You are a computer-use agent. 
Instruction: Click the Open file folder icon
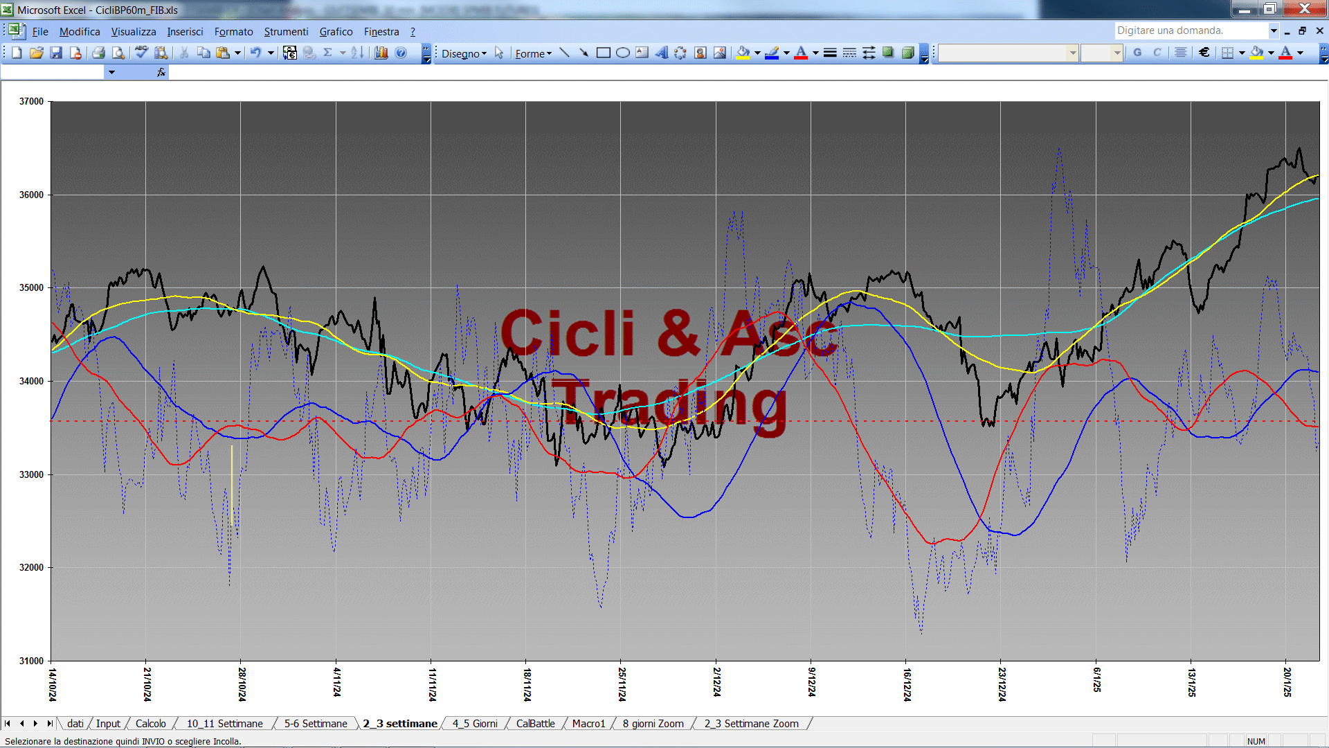point(37,53)
